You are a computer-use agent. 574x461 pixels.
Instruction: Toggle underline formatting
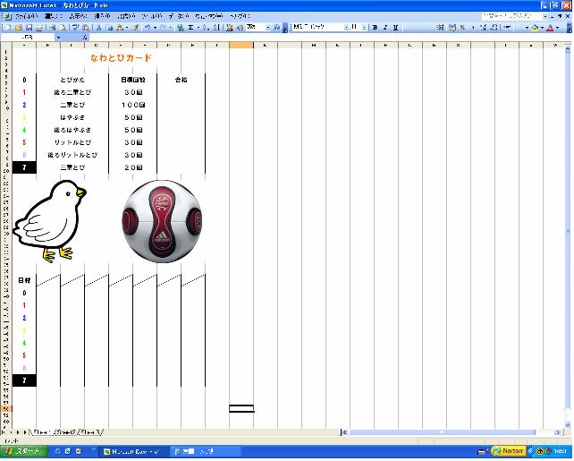click(x=395, y=28)
